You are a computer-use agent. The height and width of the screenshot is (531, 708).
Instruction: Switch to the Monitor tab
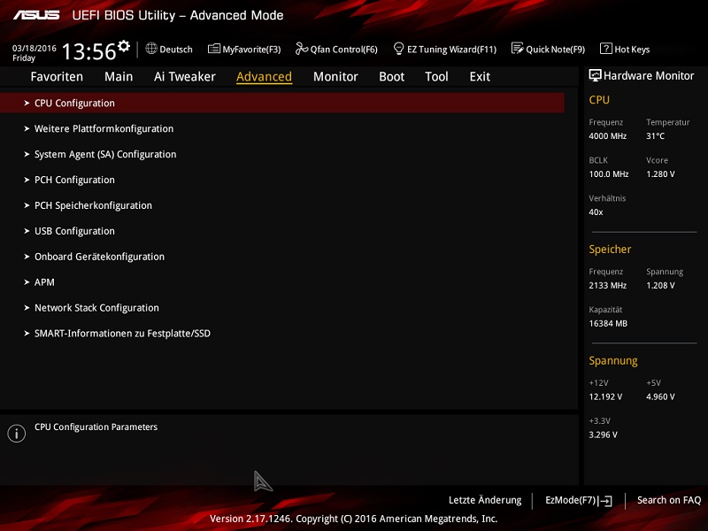[x=335, y=77]
